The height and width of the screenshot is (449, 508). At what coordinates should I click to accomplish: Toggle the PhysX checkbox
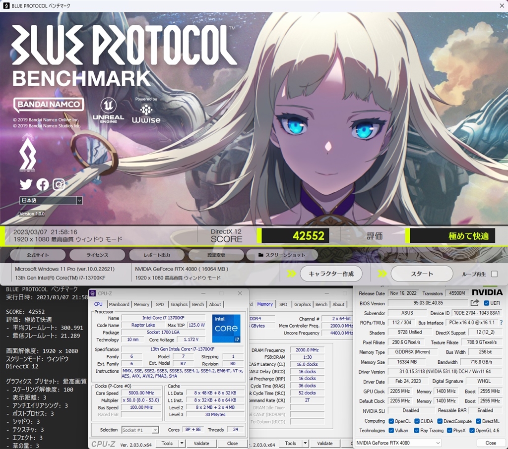click(x=449, y=431)
